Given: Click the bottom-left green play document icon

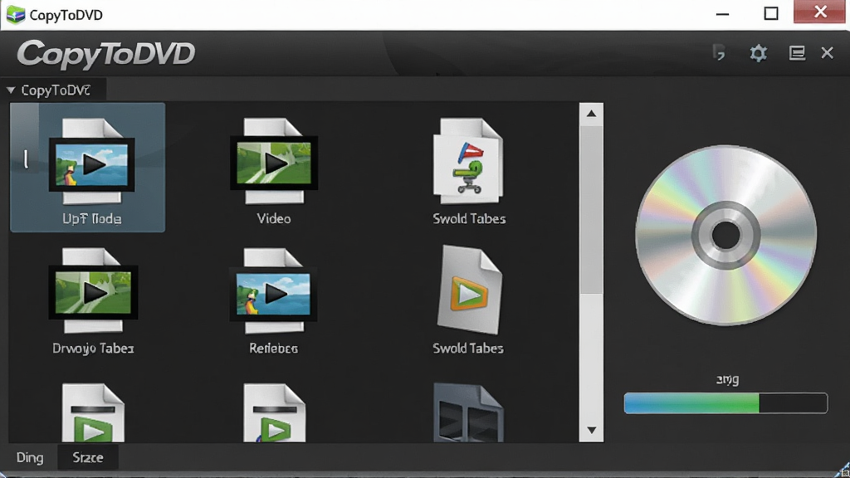Looking at the screenshot, I should (x=93, y=412).
